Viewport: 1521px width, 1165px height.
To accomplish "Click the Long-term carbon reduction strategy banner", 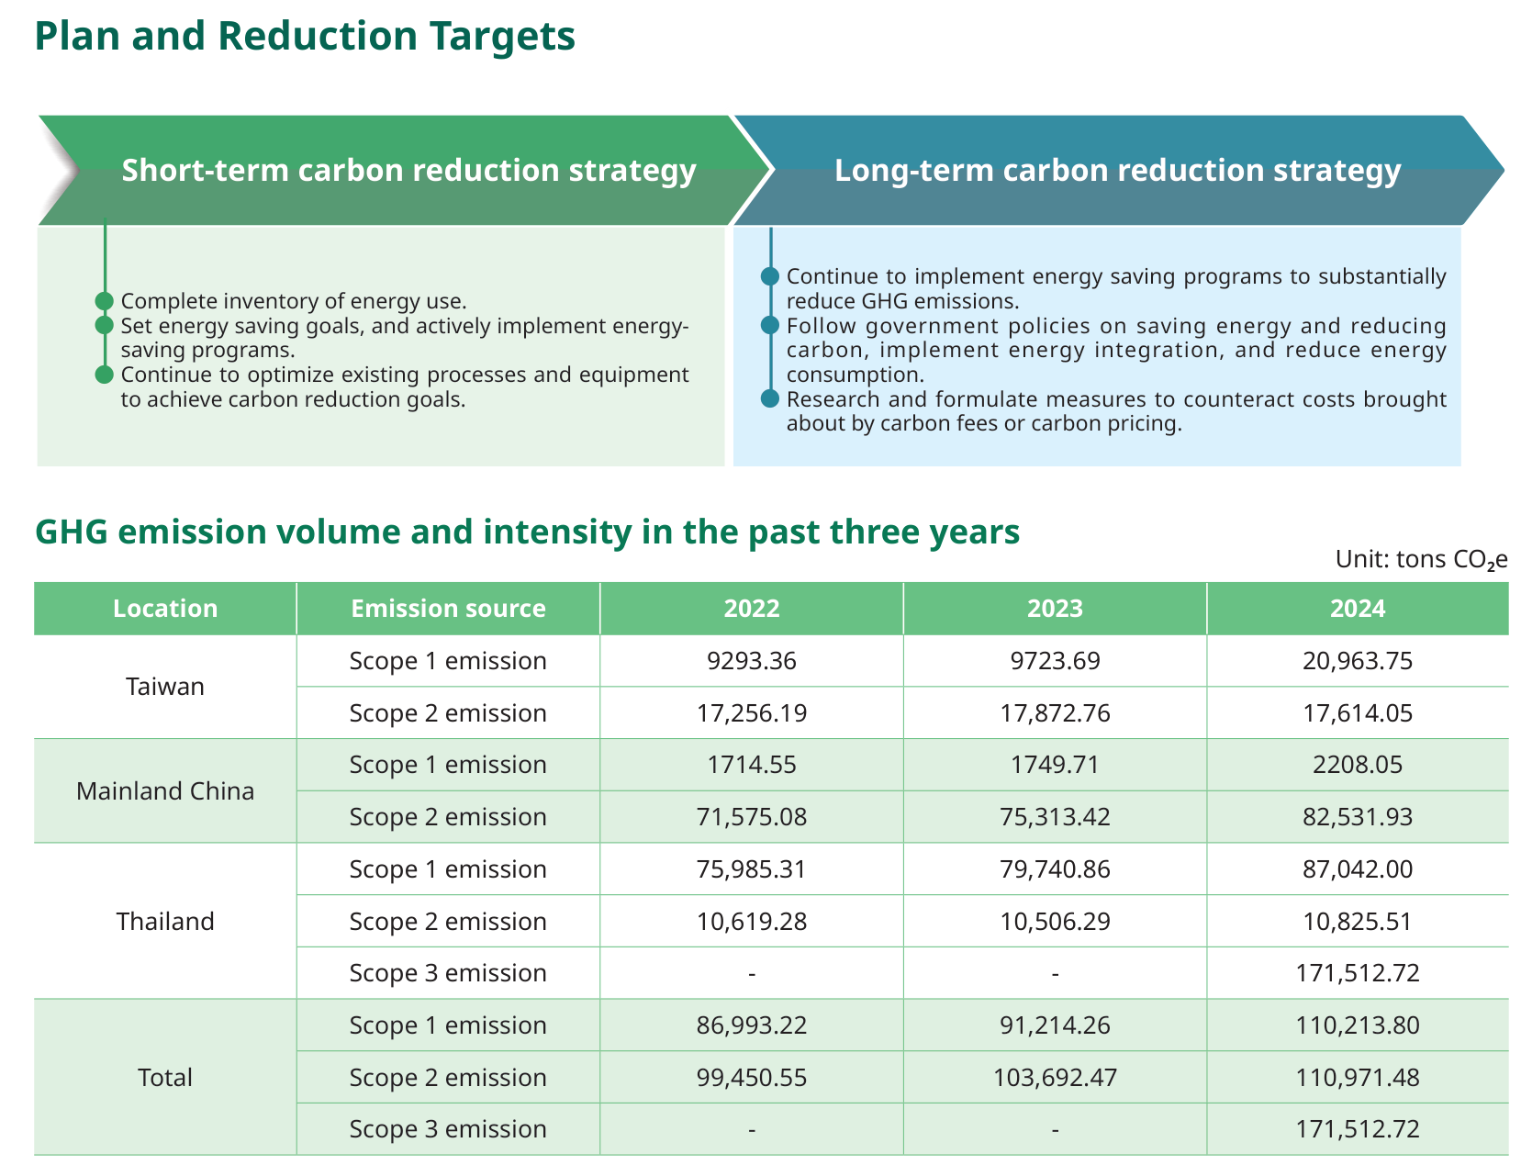I will [x=1117, y=171].
